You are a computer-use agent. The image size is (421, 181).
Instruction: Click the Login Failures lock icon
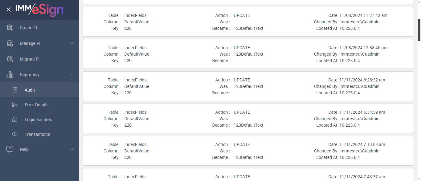pos(15,120)
